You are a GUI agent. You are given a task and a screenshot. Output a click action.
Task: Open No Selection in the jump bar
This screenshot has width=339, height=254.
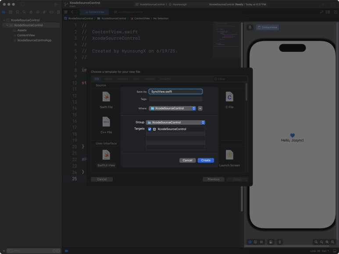click(x=161, y=18)
